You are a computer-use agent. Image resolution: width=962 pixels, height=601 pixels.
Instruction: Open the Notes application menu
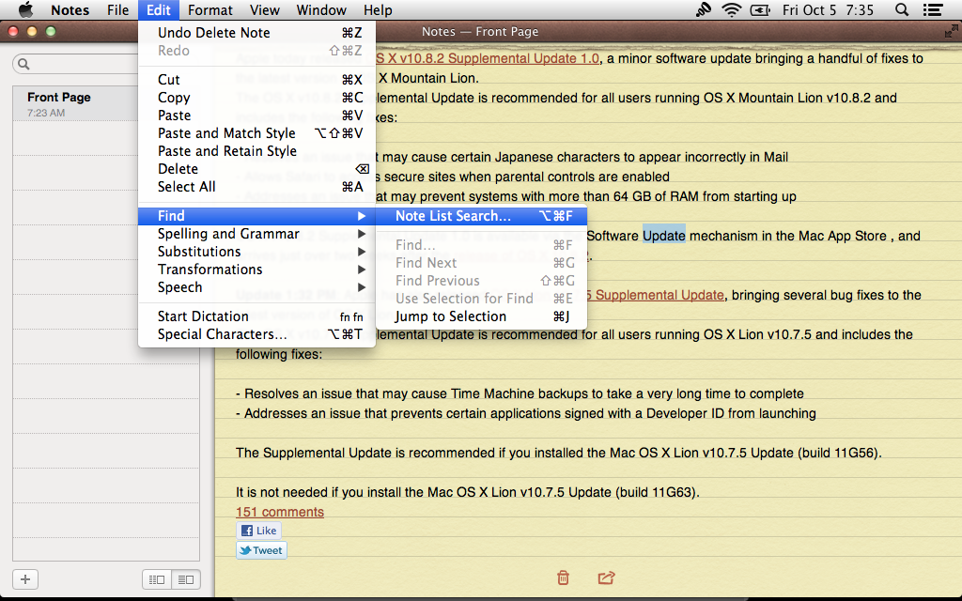70,9
